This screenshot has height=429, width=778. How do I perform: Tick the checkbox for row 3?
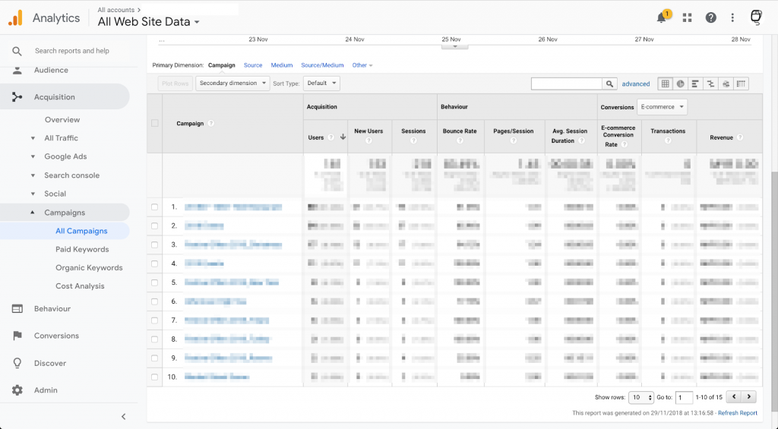coord(155,244)
